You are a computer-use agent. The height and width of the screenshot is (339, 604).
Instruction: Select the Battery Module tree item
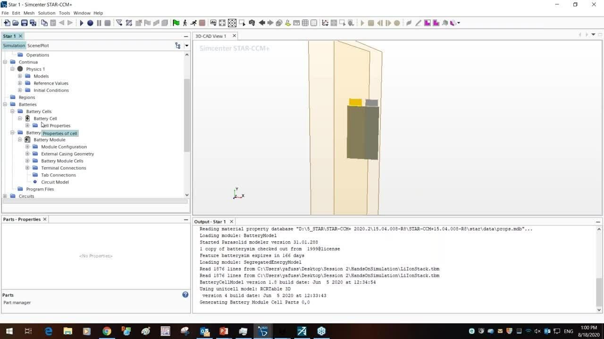(50, 140)
